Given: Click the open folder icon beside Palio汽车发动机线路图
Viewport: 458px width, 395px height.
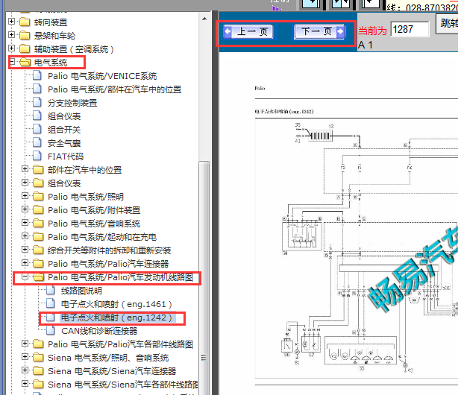Looking at the screenshot, I should (x=39, y=277).
